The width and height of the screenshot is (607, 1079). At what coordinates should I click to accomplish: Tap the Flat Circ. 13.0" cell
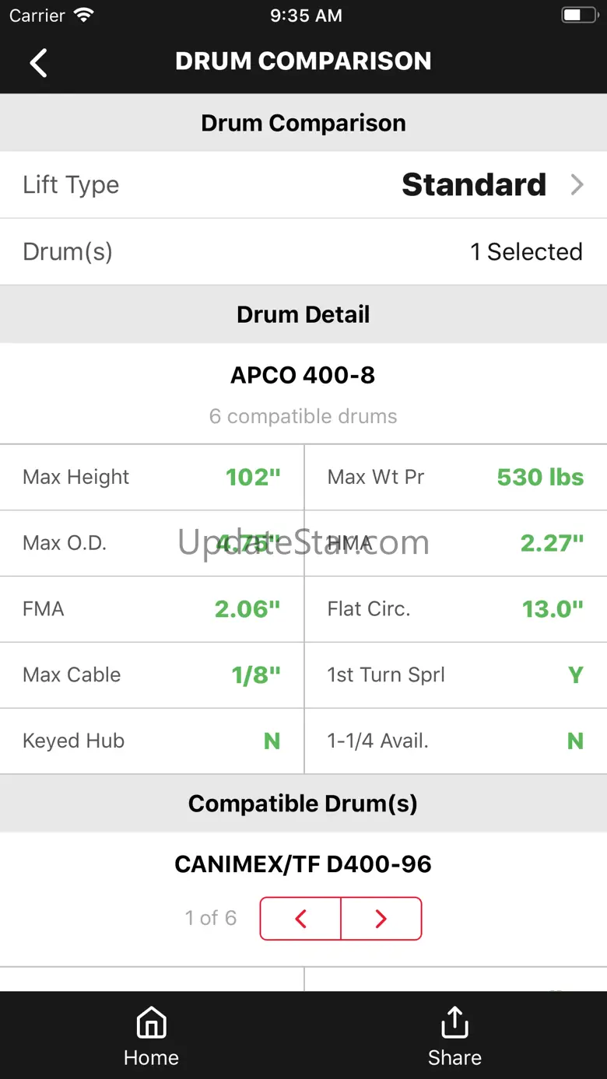pos(456,609)
